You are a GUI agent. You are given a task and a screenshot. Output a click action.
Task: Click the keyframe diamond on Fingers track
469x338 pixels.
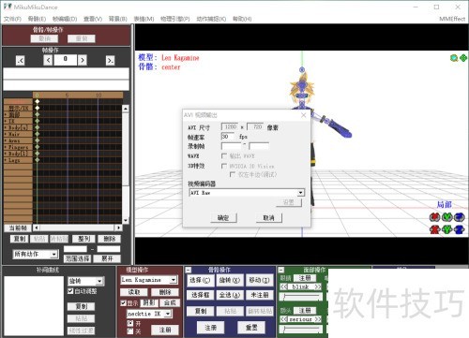(x=38, y=147)
